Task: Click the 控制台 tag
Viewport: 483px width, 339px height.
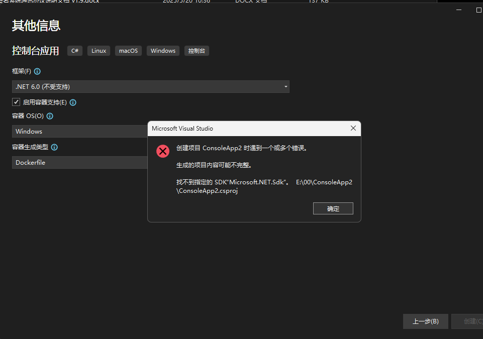Action: [197, 51]
